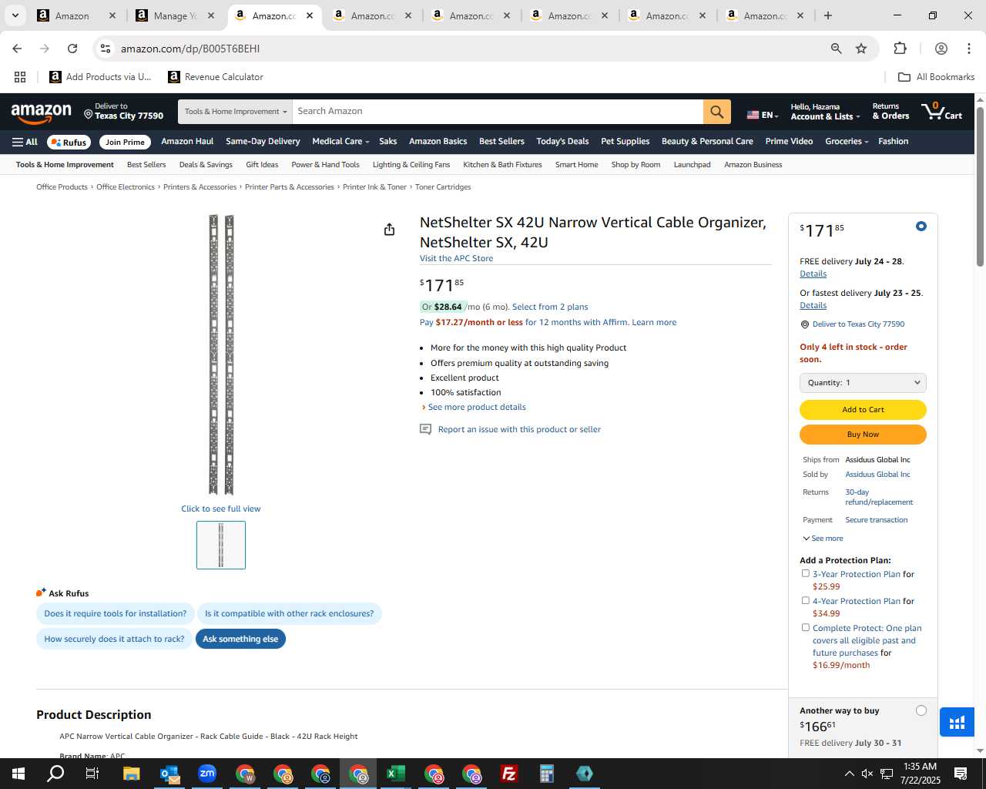This screenshot has height=789, width=986.
Task: Check the 3-Year Protection Plan box
Action: tap(805, 573)
